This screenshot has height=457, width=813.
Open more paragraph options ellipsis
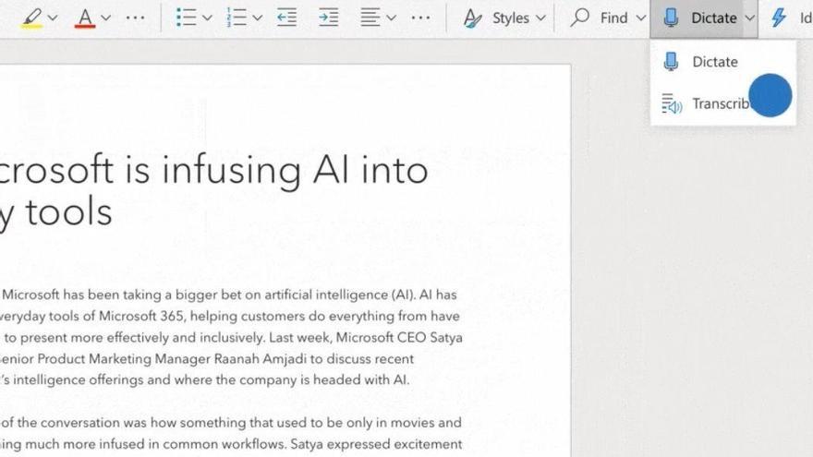pyautogui.click(x=420, y=18)
